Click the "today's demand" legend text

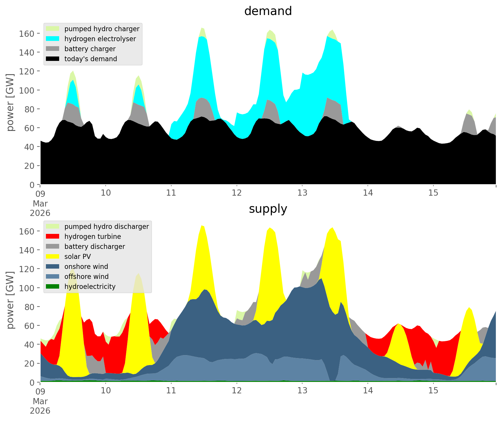91,59
